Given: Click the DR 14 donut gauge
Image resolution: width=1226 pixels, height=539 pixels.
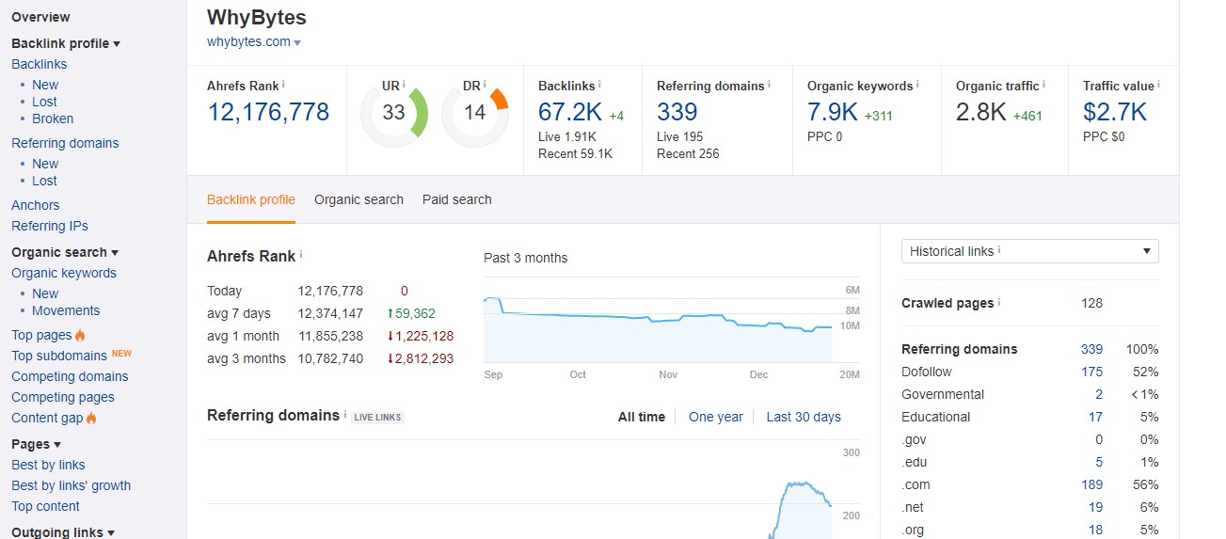Looking at the screenshot, I should coord(475,113).
